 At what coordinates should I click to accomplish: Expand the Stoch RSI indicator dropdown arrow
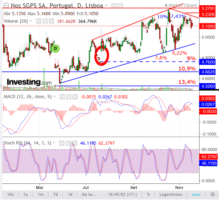tap(54, 143)
